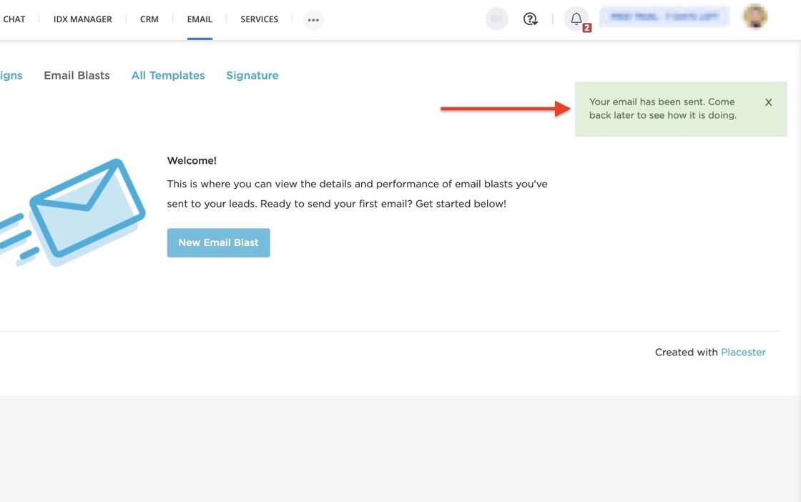Click the flying envelope illustration

click(79, 212)
